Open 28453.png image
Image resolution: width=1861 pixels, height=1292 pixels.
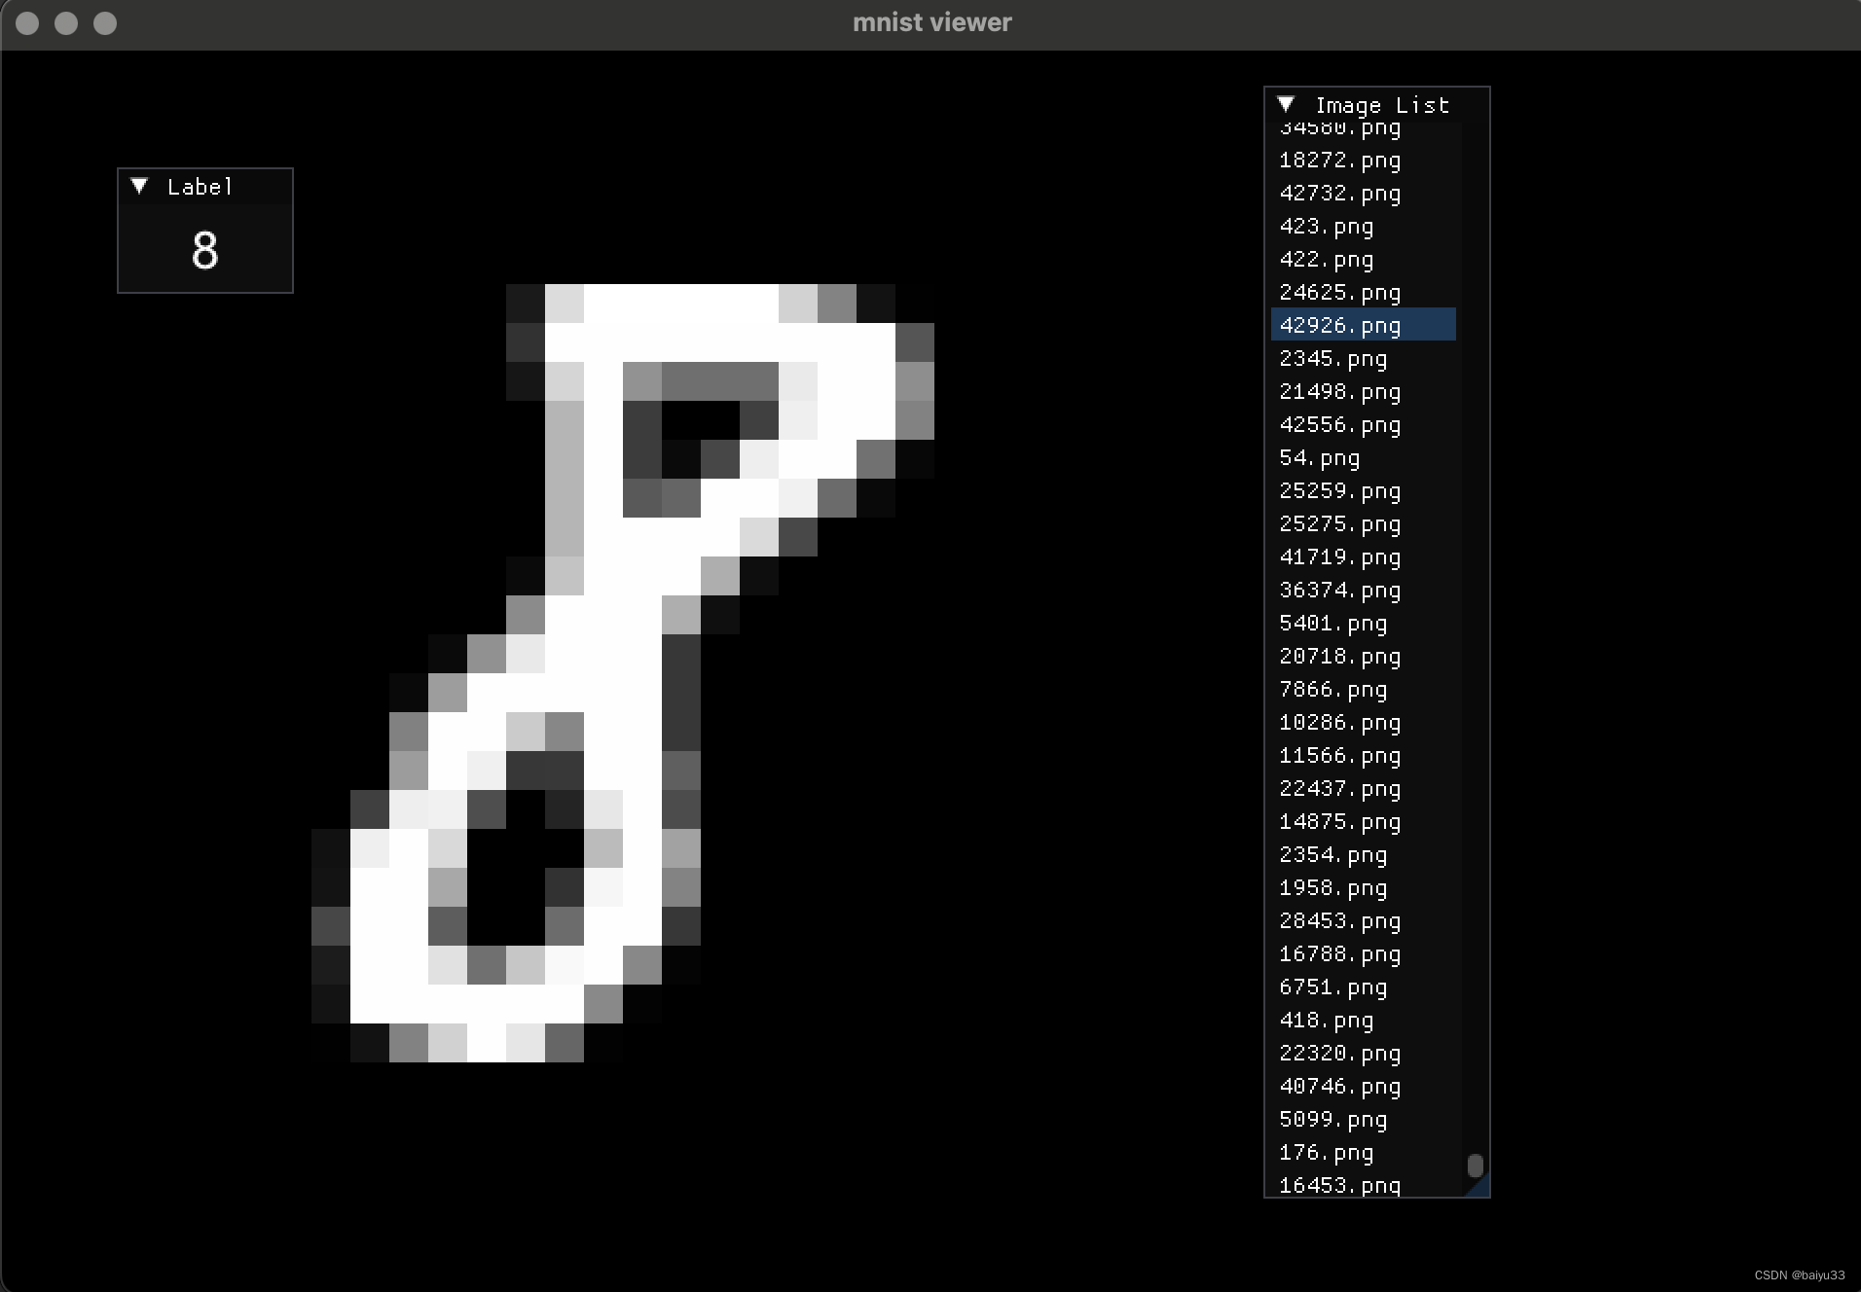tap(1364, 920)
